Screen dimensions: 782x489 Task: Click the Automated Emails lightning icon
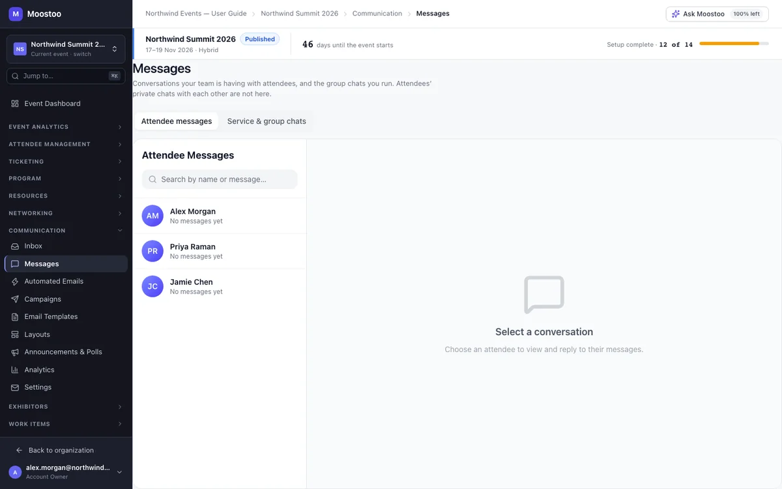click(x=15, y=282)
